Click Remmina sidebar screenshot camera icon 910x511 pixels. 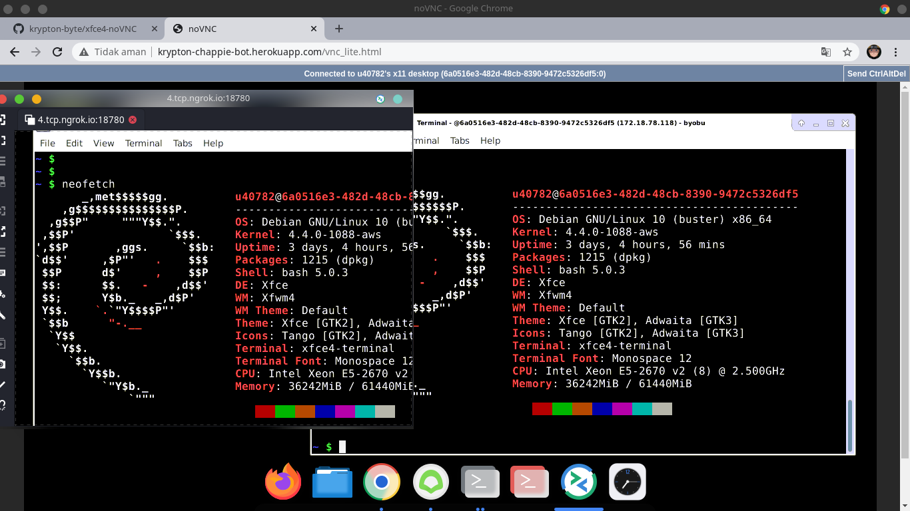pyautogui.click(x=3, y=364)
